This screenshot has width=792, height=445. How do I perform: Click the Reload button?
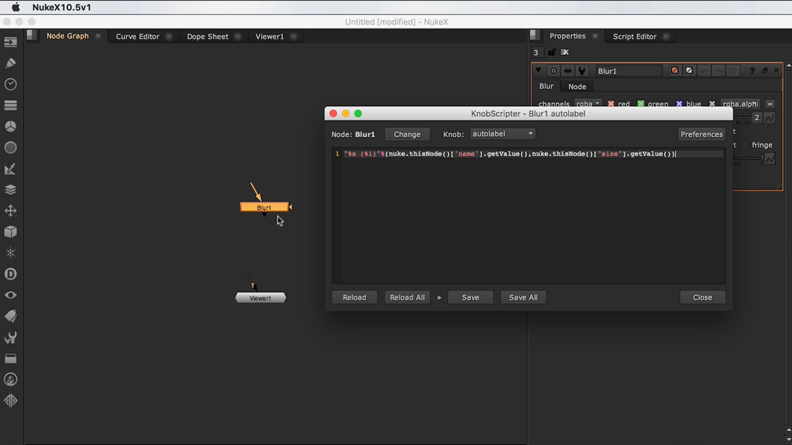[x=354, y=297]
